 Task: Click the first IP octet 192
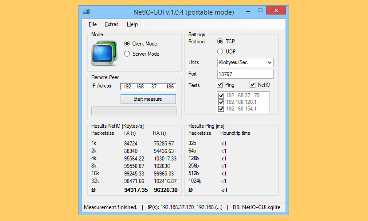[x=127, y=87]
